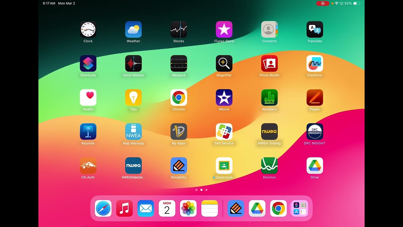Viewport: 403px width, 227px height.
Task: Open Google Classroom
Action: click(x=224, y=166)
